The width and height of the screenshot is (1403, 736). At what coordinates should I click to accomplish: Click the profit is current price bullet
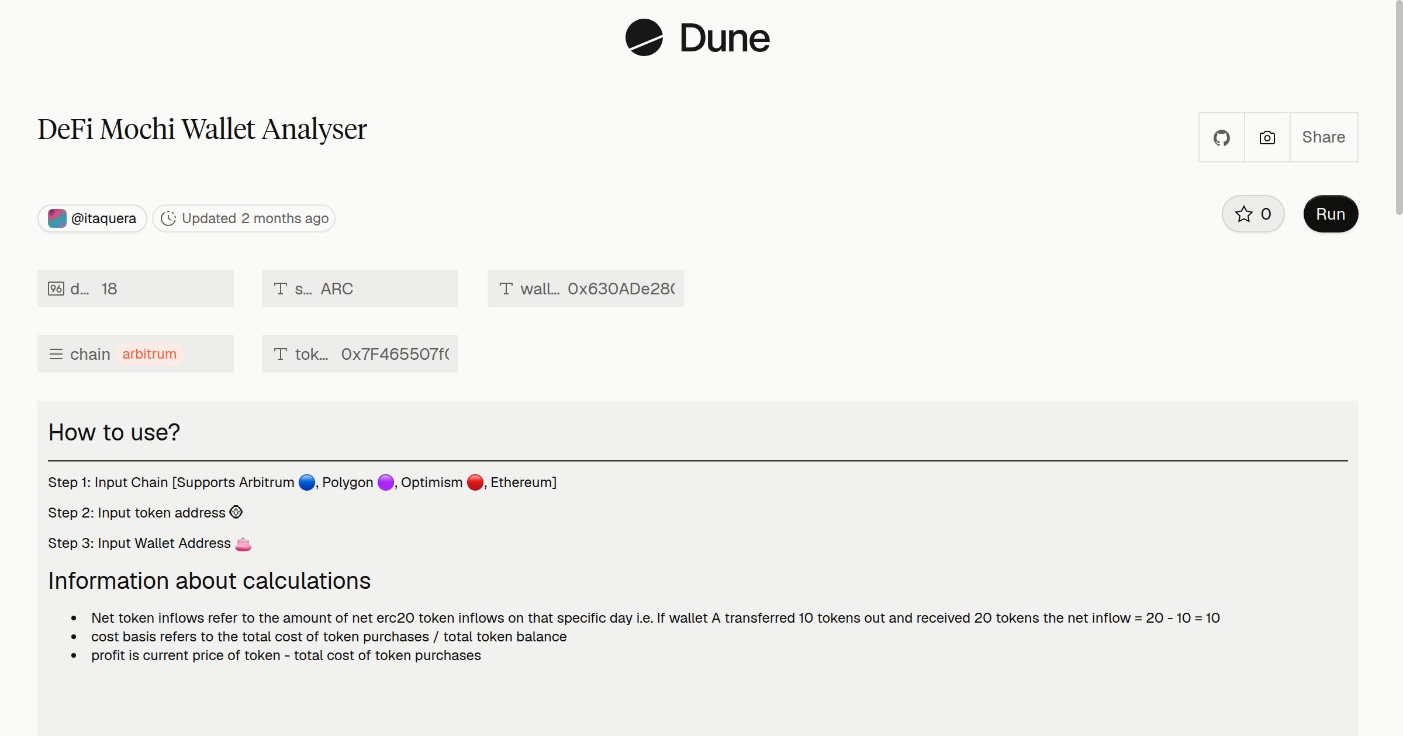(x=286, y=655)
